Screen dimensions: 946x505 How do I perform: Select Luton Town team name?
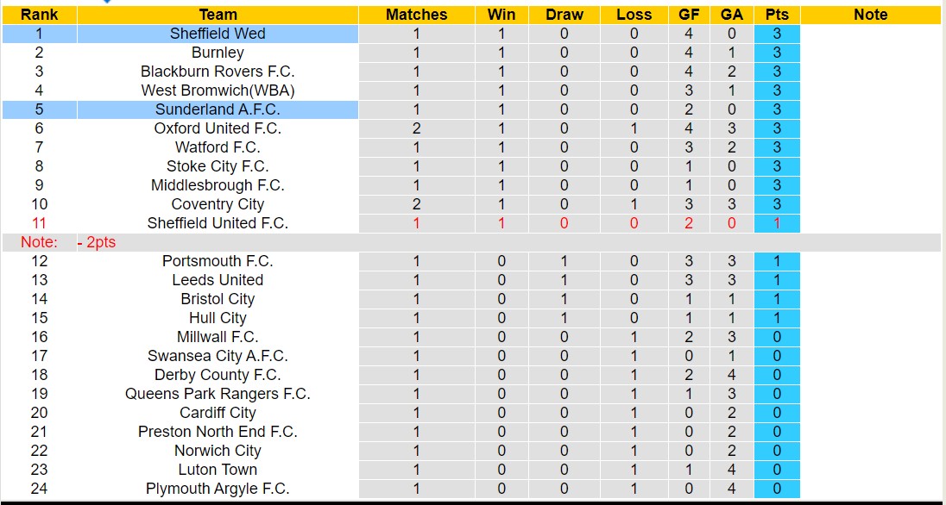(x=218, y=470)
